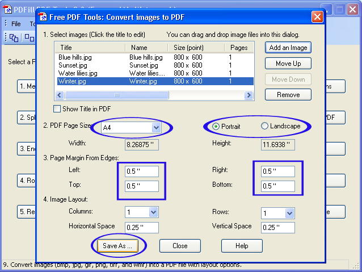
Task: Select the Sunset.jpg row
Action: tap(155, 65)
